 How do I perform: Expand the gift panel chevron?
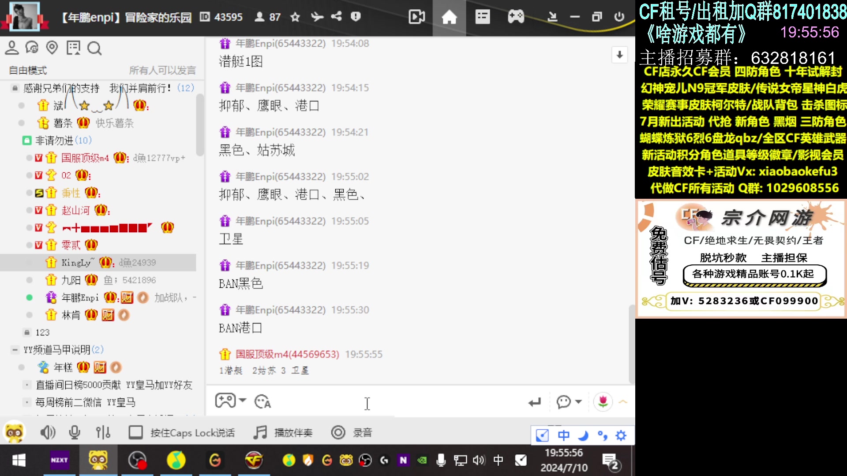click(623, 402)
